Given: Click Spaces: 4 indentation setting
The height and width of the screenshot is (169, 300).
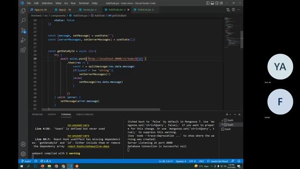Looking at the screenshot, I should [181, 161].
